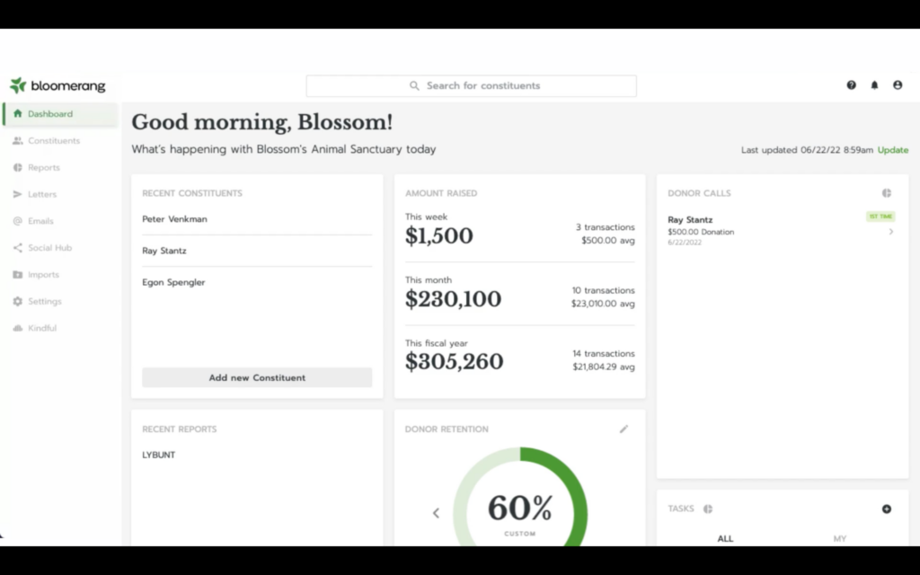Screen dimensions: 920x575
Task: Click the Bloomerang logo
Action: tap(57, 85)
